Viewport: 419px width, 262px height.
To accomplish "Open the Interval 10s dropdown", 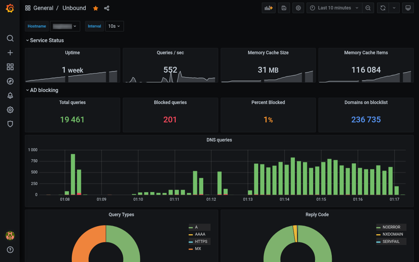I will tap(114, 26).
